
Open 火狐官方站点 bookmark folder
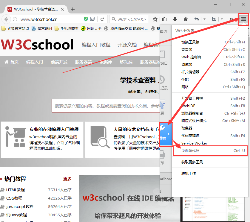[15, 29]
